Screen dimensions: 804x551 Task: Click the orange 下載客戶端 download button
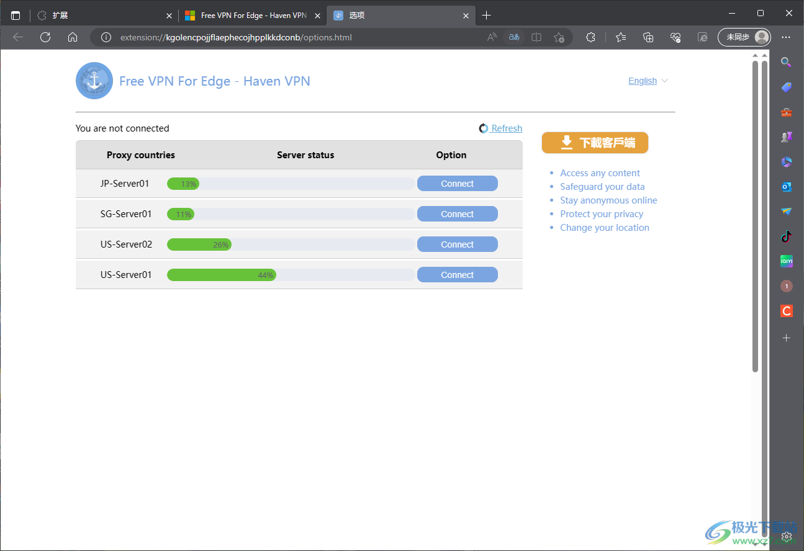pyautogui.click(x=595, y=143)
